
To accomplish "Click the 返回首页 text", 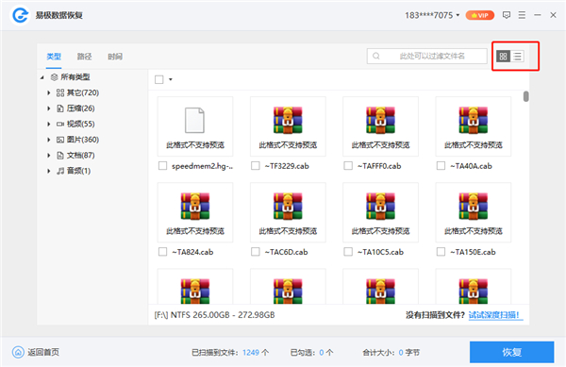I will tap(43, 352).
